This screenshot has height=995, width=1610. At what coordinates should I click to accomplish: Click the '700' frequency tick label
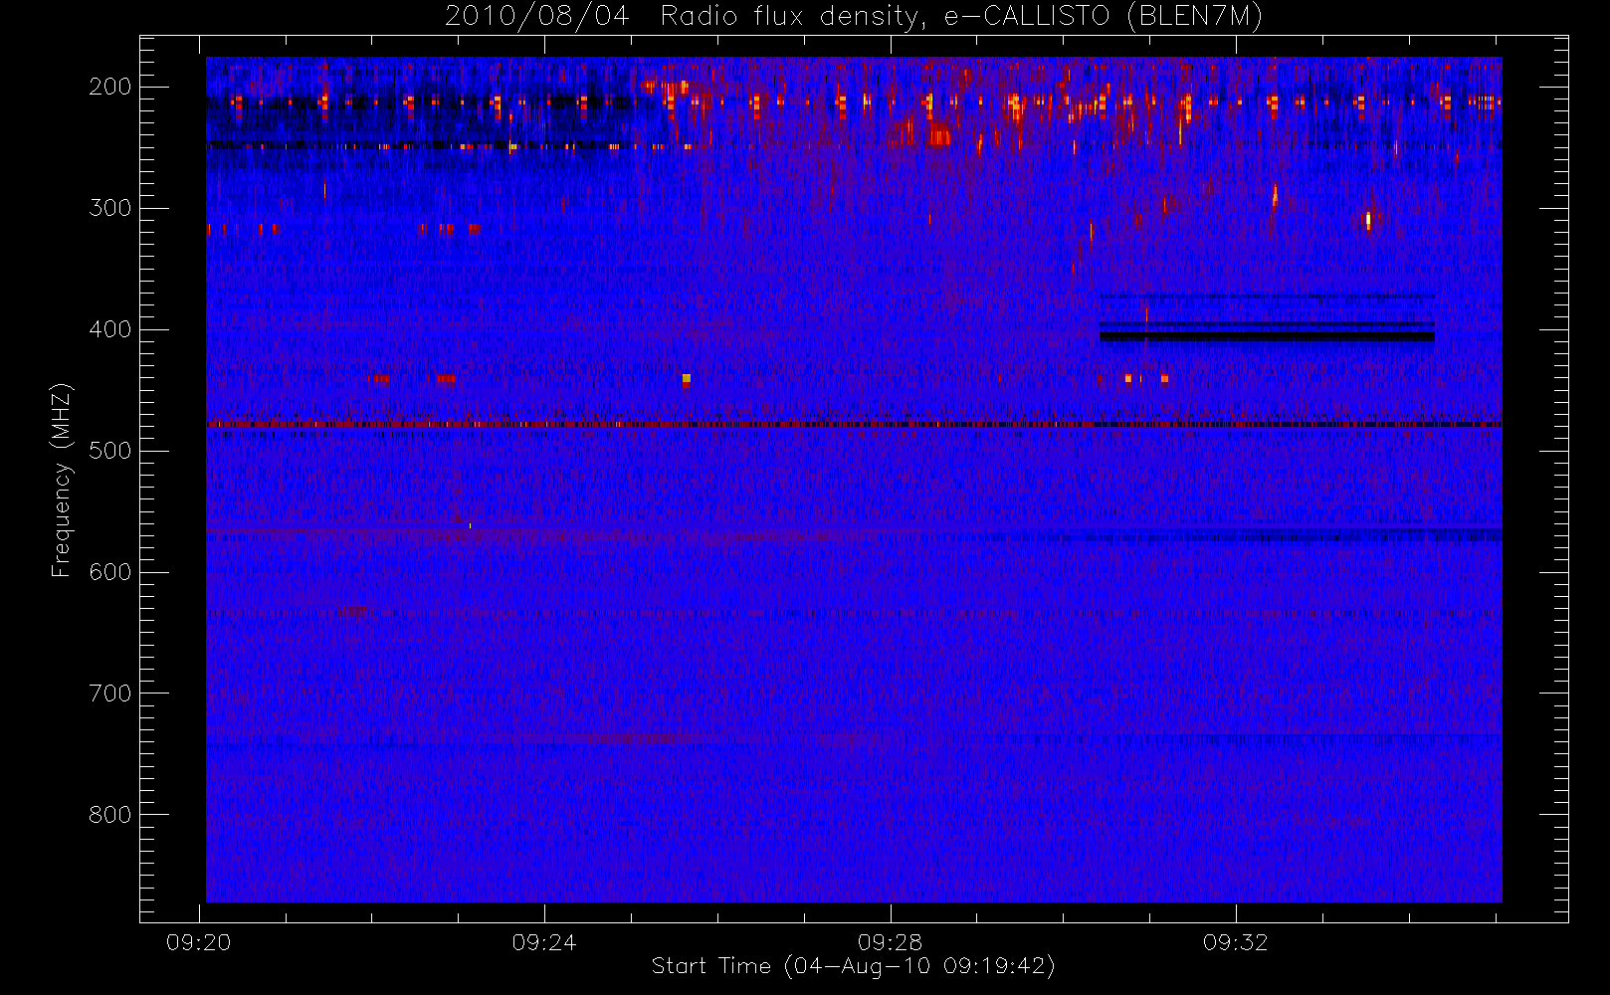tap(110, 694)
